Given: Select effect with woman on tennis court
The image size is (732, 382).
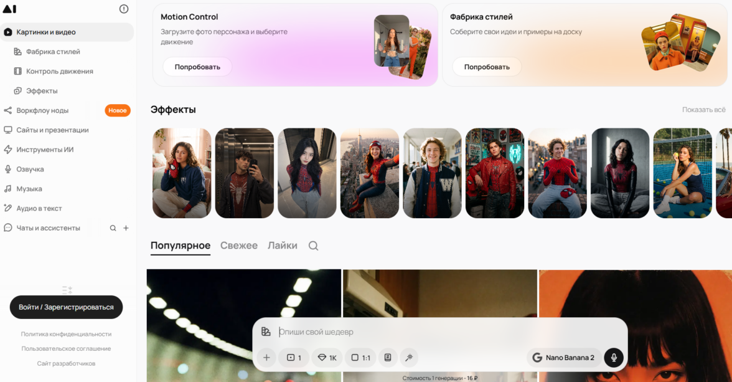Looking at the screenshot, I should pyautogui.click(x=682, y=173).
